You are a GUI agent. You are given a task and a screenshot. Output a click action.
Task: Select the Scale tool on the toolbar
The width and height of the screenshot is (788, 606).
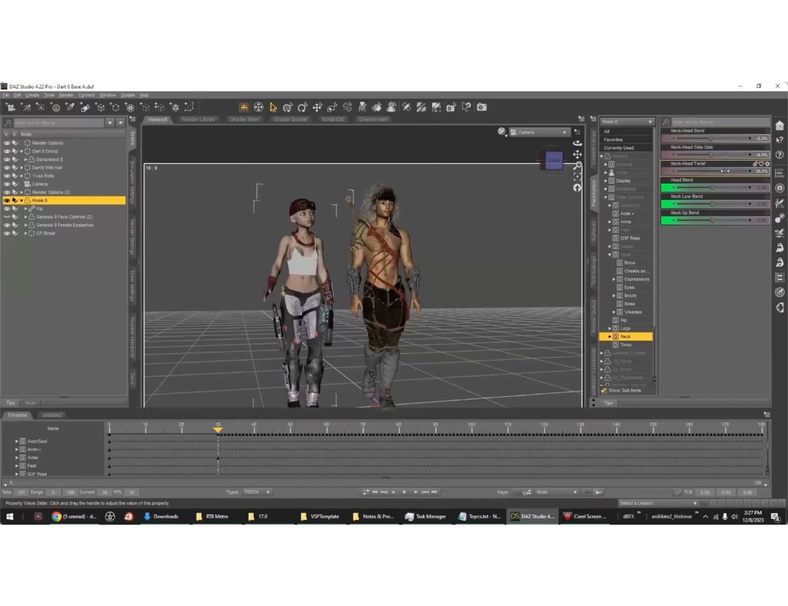click(x=332, y=107)
